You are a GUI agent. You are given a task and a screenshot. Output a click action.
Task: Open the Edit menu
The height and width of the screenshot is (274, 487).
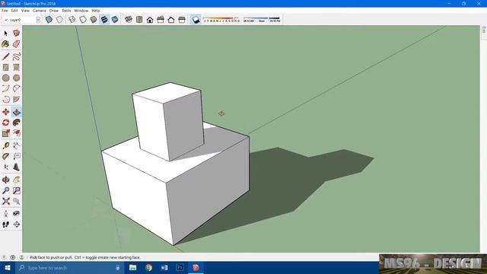click(14, 11)
